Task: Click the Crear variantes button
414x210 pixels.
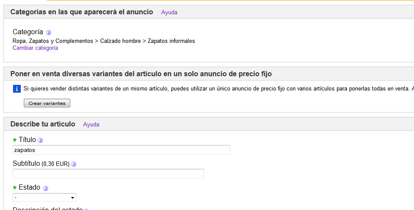Action: [47, 103]
